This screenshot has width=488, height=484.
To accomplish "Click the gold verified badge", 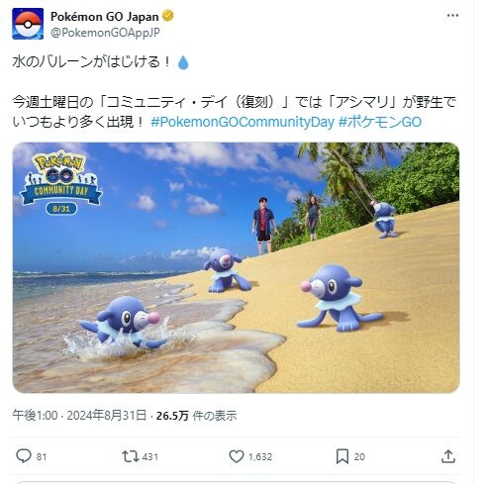I will pyautogui.click(x=168, y=16).
